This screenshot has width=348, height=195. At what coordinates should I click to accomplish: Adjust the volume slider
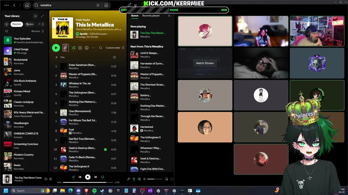point(155,179)
